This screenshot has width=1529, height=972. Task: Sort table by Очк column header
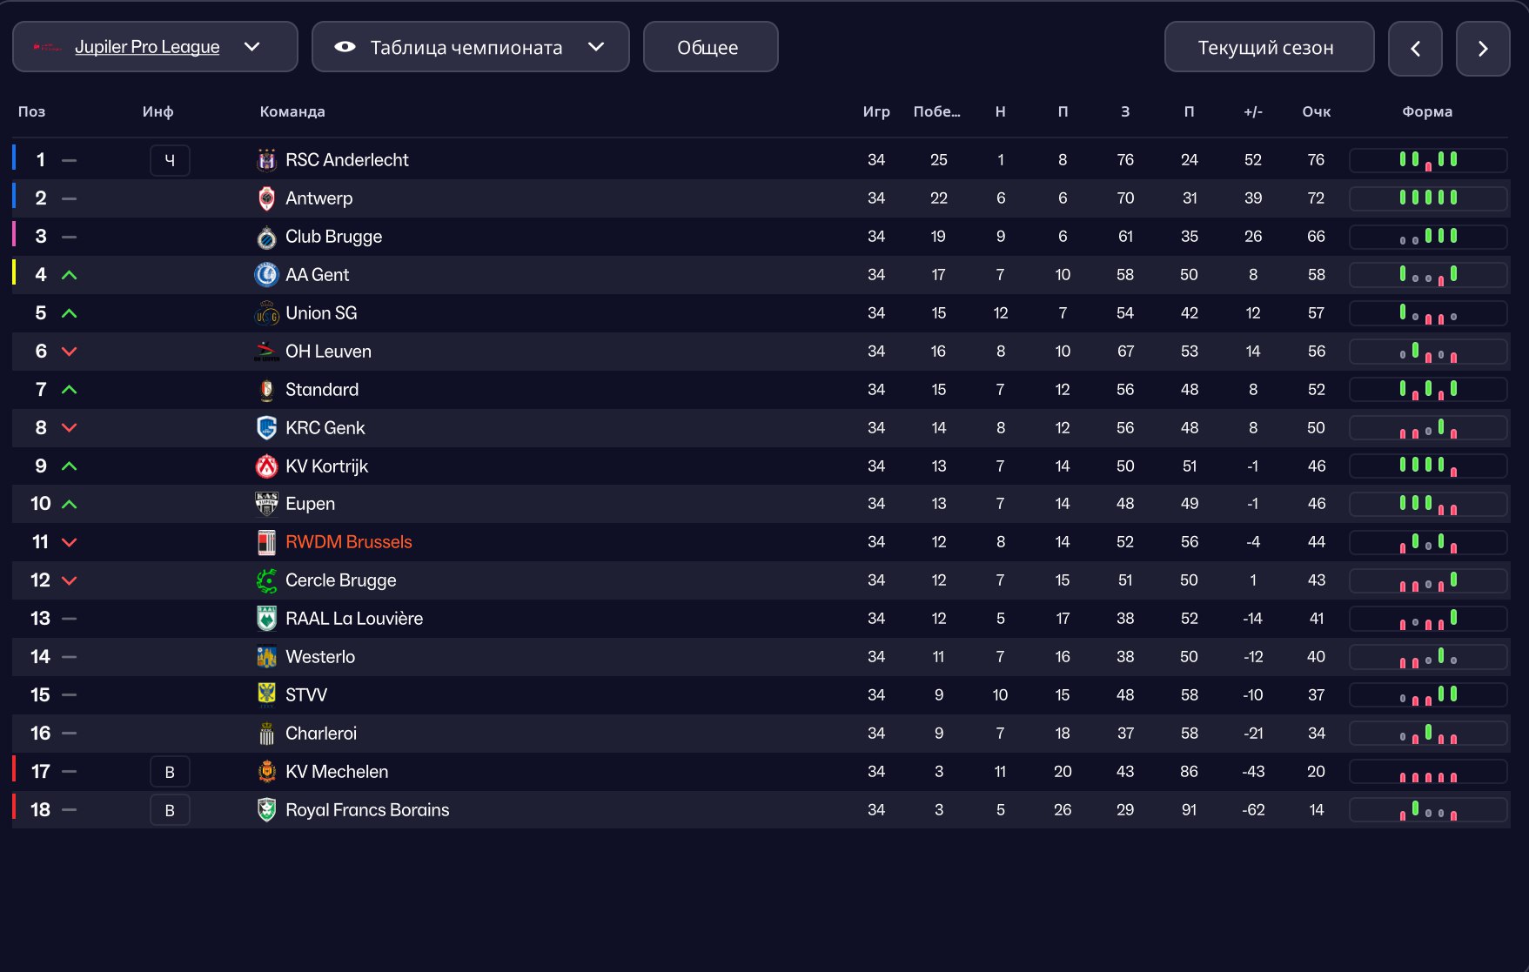pyautogui.click(x=1316, y=111)
